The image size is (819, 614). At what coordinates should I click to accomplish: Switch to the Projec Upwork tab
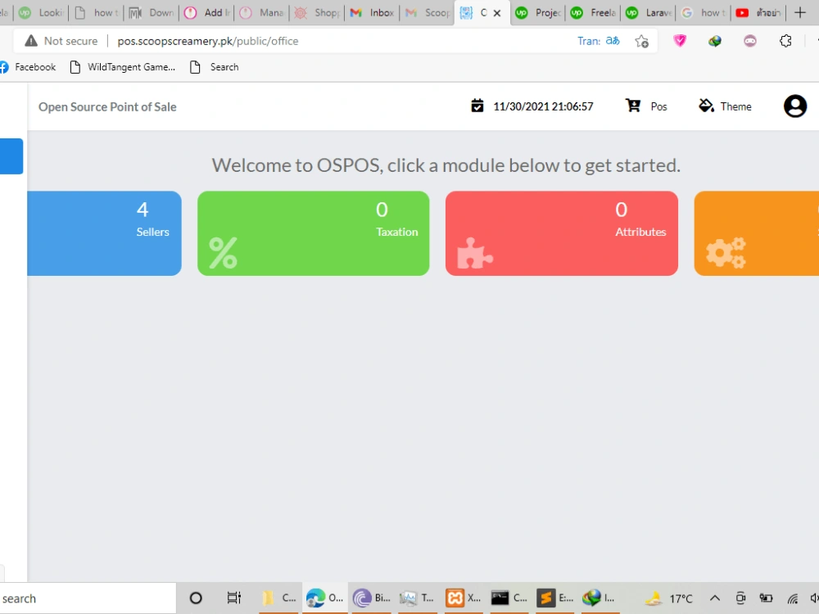pyautogui.click(x=538, y=12)
